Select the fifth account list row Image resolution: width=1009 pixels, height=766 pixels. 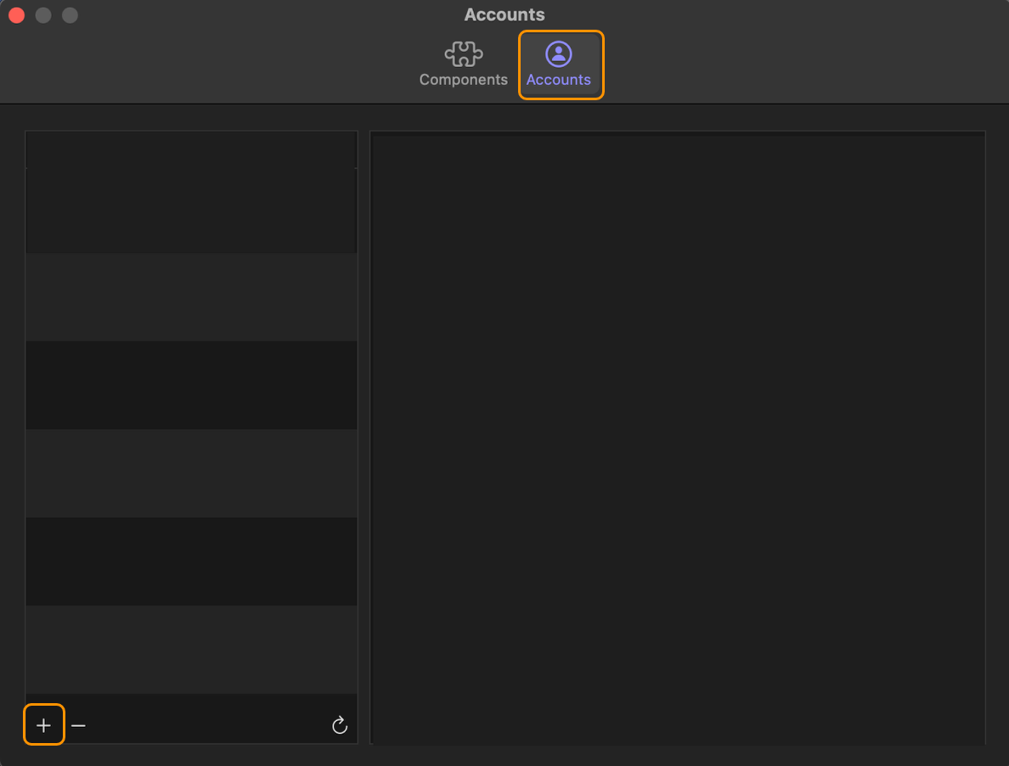[x=191, y=561]
